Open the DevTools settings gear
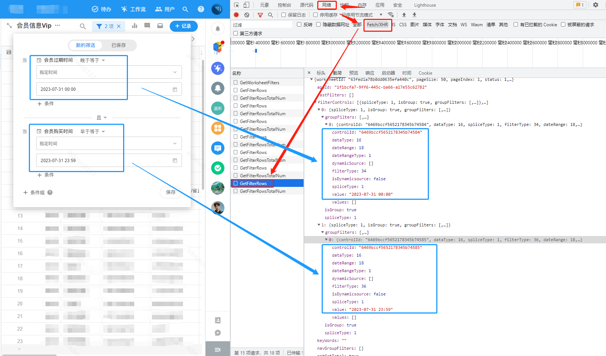The image size is (606, 356). click(x=595, y=5)
